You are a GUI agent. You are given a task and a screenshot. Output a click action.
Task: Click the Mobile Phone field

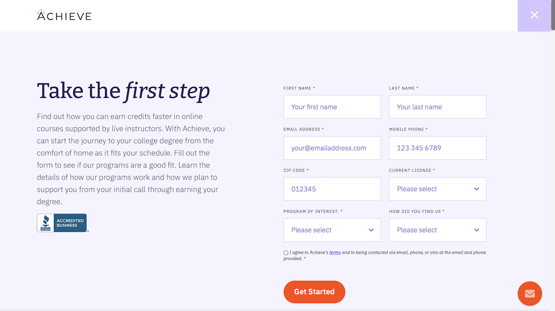click(x=438, y=148)
